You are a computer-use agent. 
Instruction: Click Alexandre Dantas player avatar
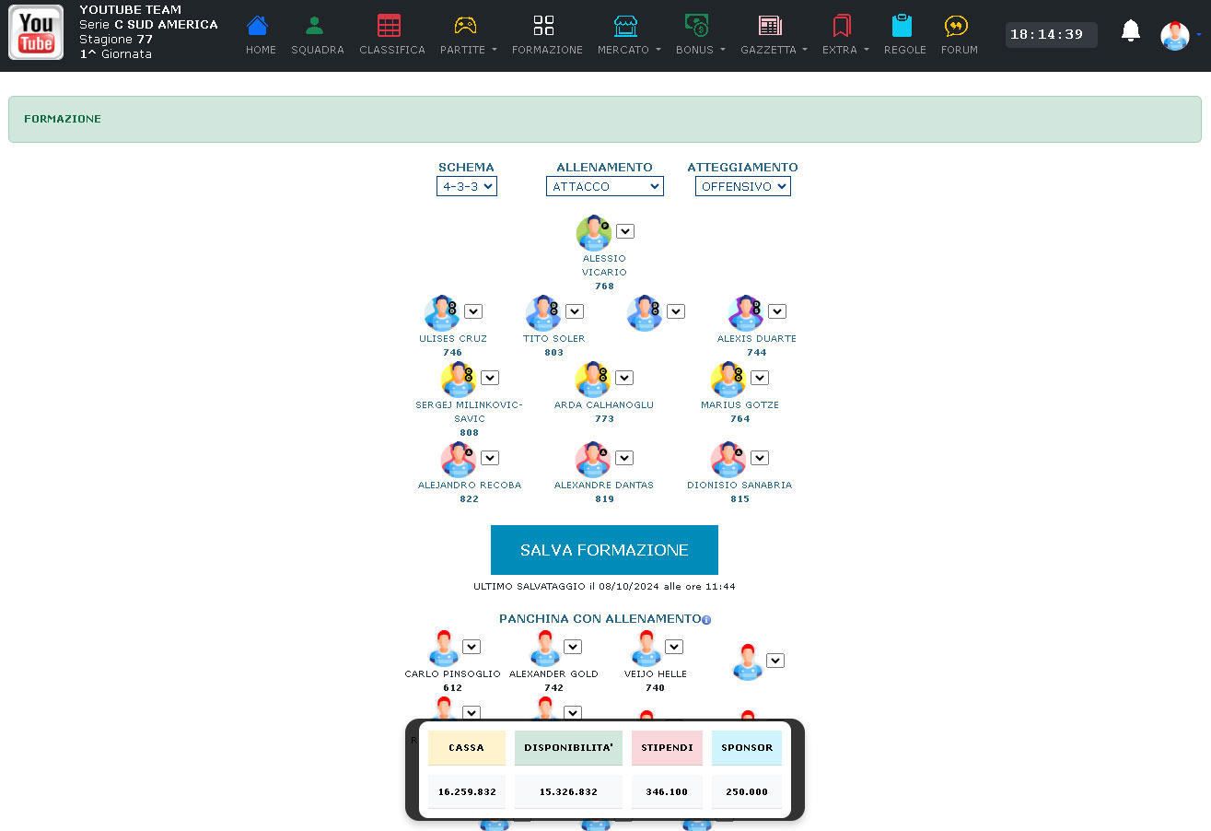[x=593, y=460]
